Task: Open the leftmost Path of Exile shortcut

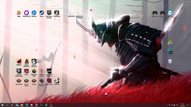Action: pos(19,81)
